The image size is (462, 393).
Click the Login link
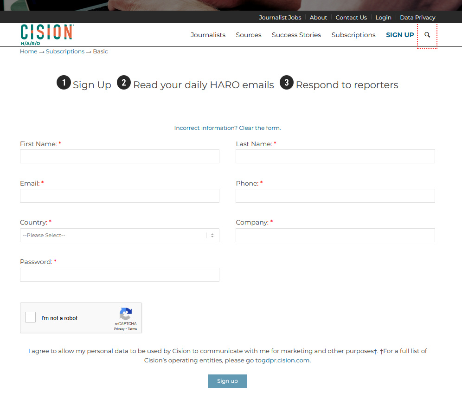(x=383, y=17)
